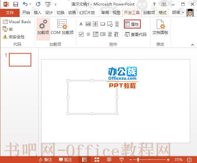Save the presentation with the floppy icon
Screen dimensions: 197x163
pyautogui.click(x=16, y=4)
